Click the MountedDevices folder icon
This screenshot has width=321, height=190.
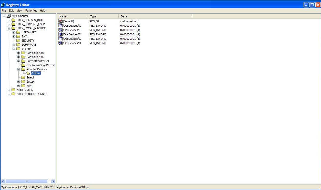click(x=23, y=69)
